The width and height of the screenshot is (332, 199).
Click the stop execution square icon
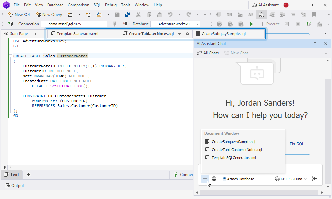click(298, 24)
